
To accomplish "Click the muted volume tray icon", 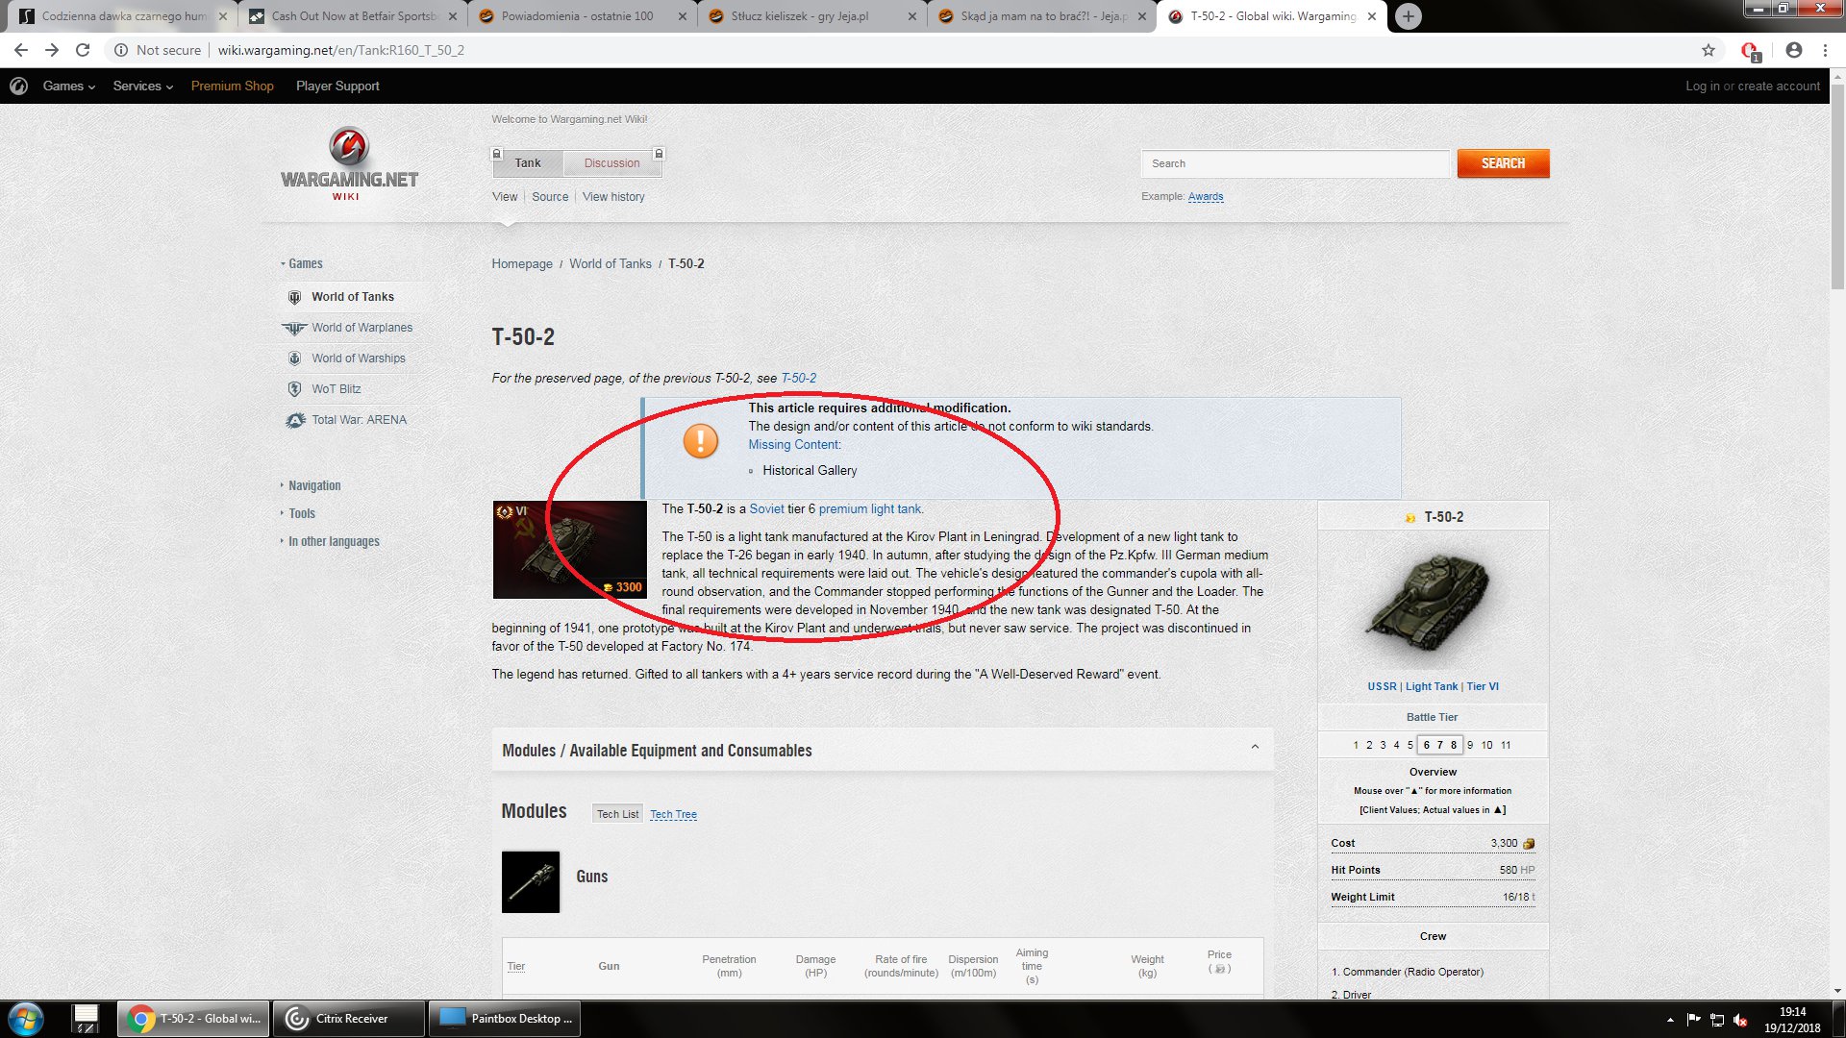I will [x=1740, y=1020].
